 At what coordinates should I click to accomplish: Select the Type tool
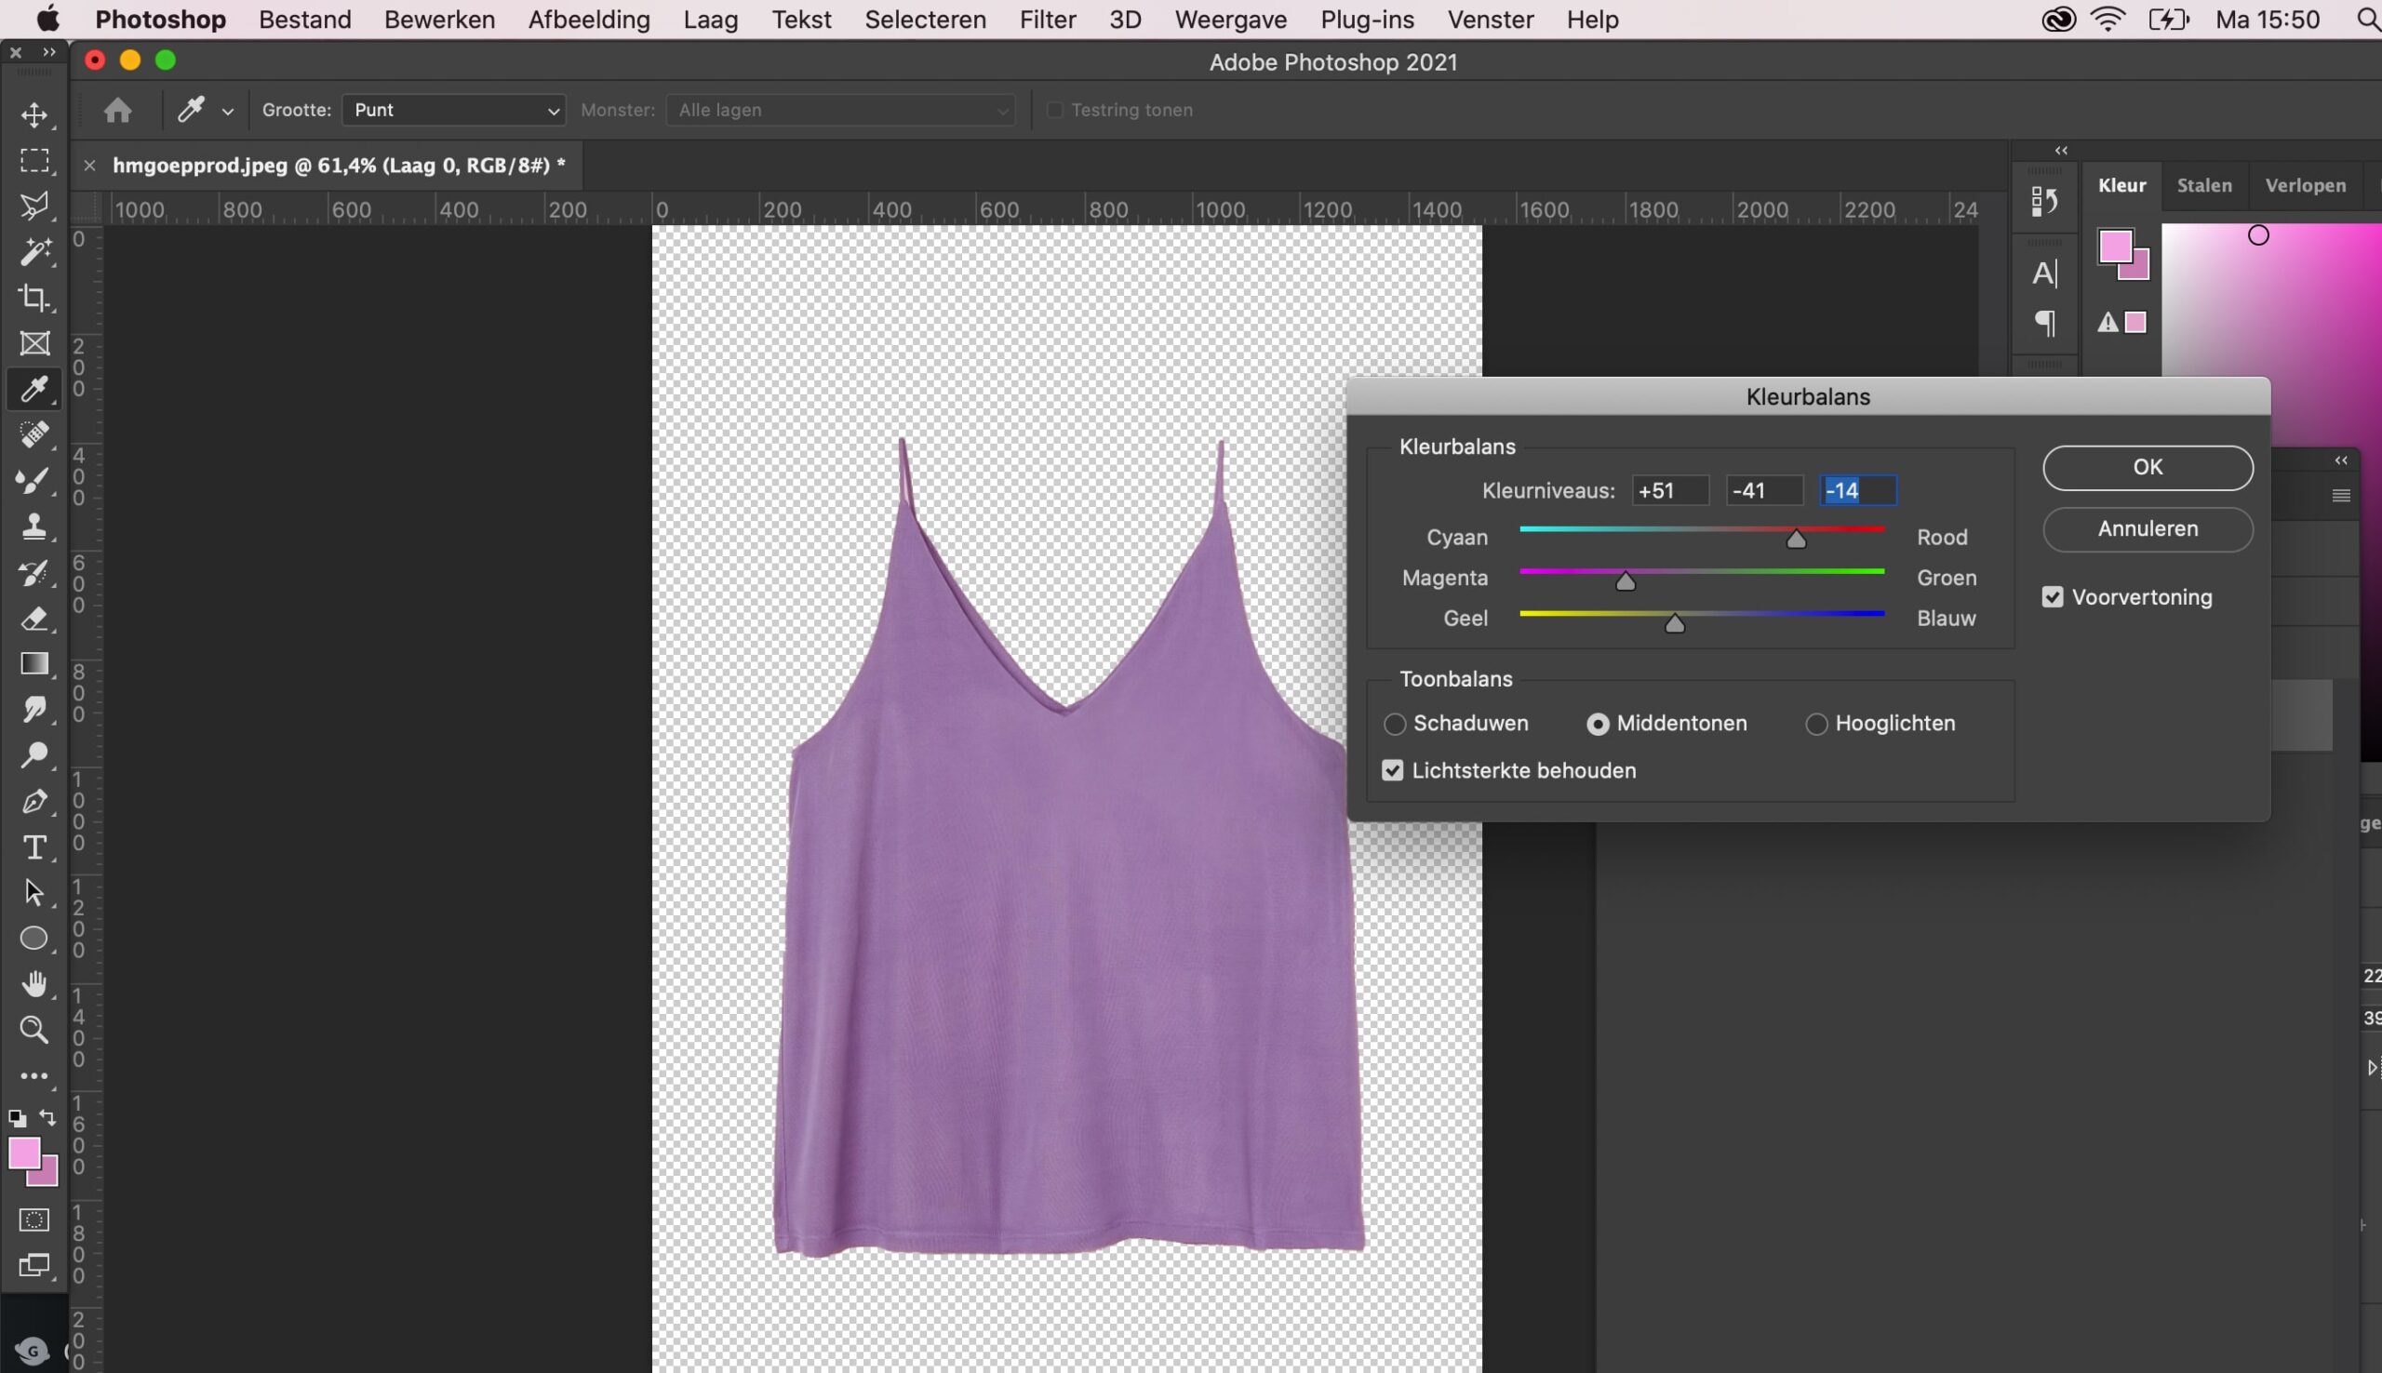point(34,847)
